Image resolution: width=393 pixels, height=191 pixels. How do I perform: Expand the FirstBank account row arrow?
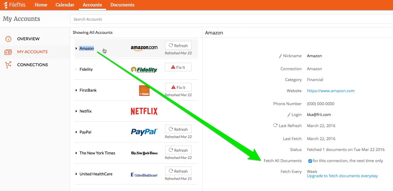[76, 90]
